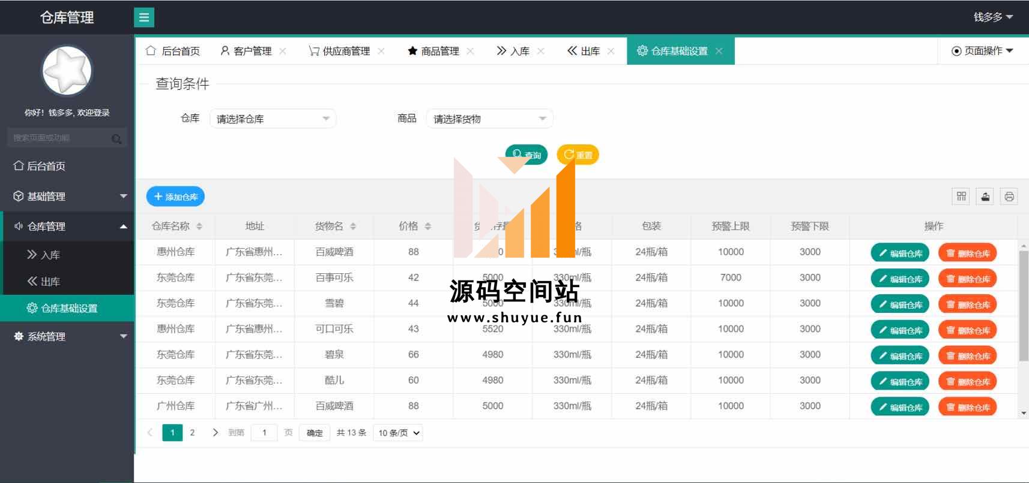
Task: Close the 入库 tab
Action: pyautogui.click(x=541, y=51)
